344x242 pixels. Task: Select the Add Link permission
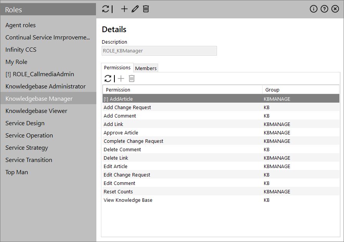point(221,124)
